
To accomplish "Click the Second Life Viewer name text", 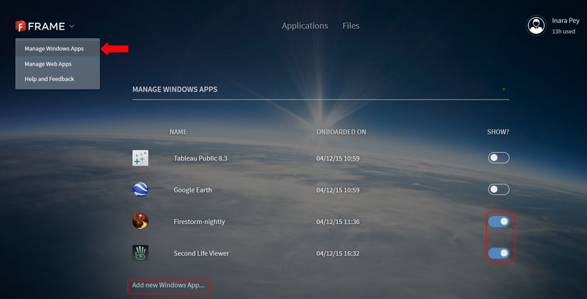I will coord(201,253).
